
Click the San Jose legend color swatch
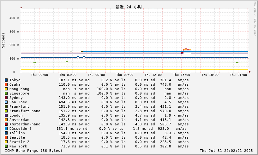click(6, 102)
